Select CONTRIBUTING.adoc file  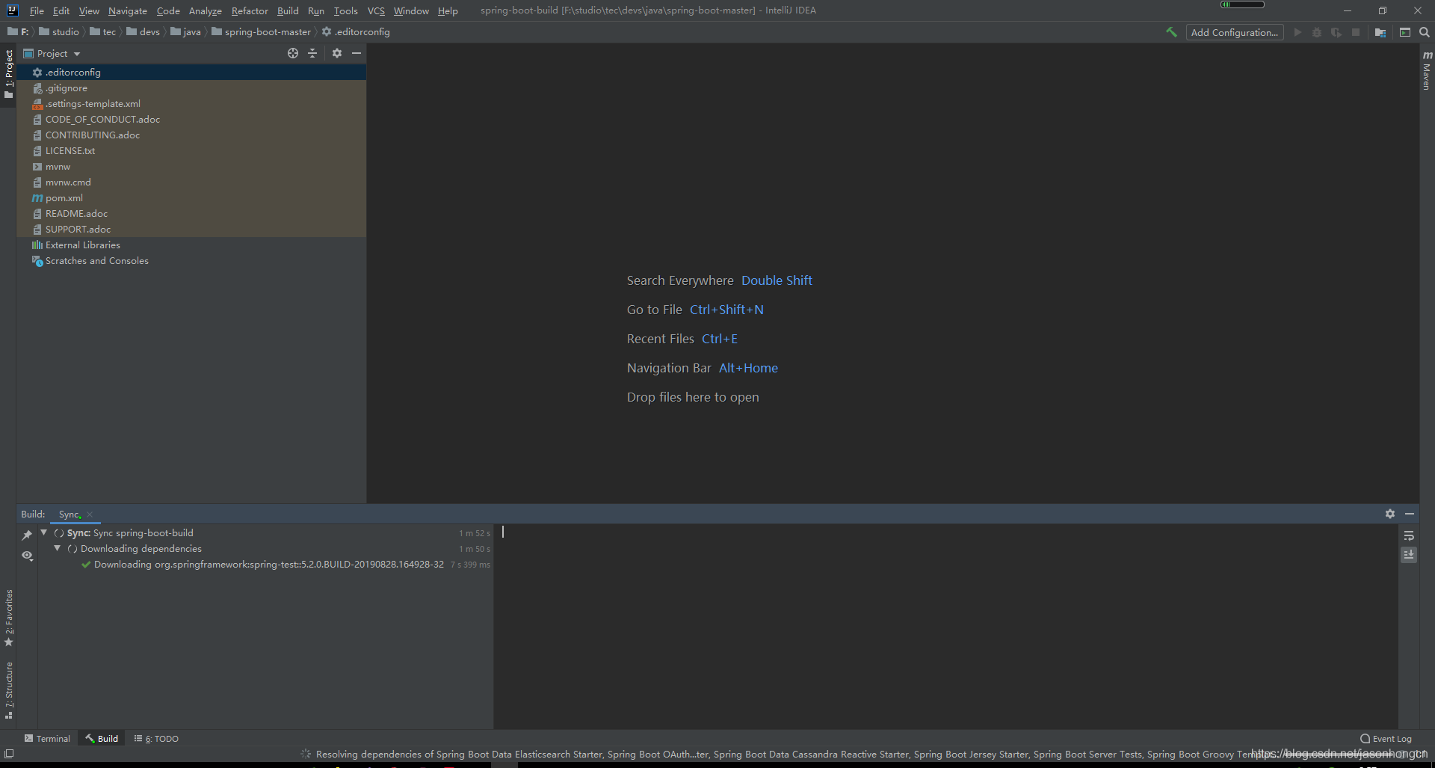(x=191, y=135)
